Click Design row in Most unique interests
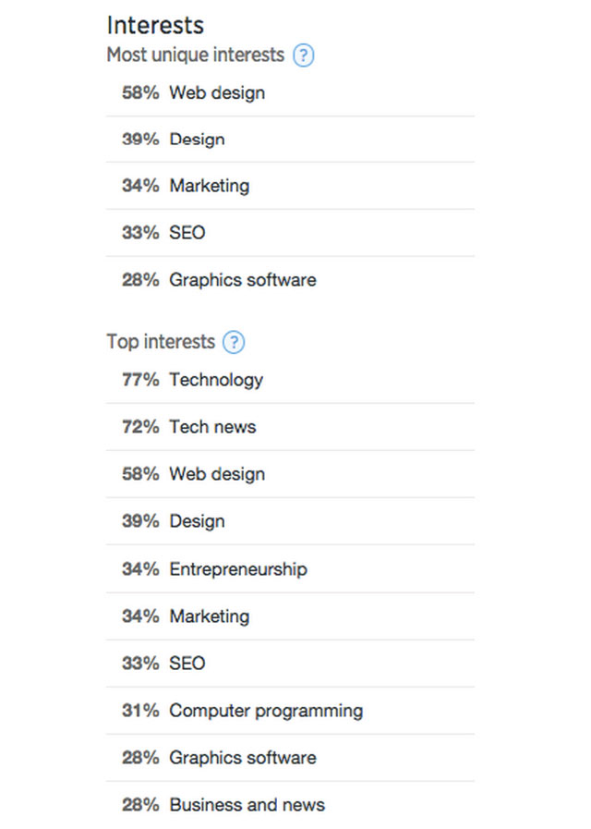Screen dimensions: 591x829 [197, 140]
